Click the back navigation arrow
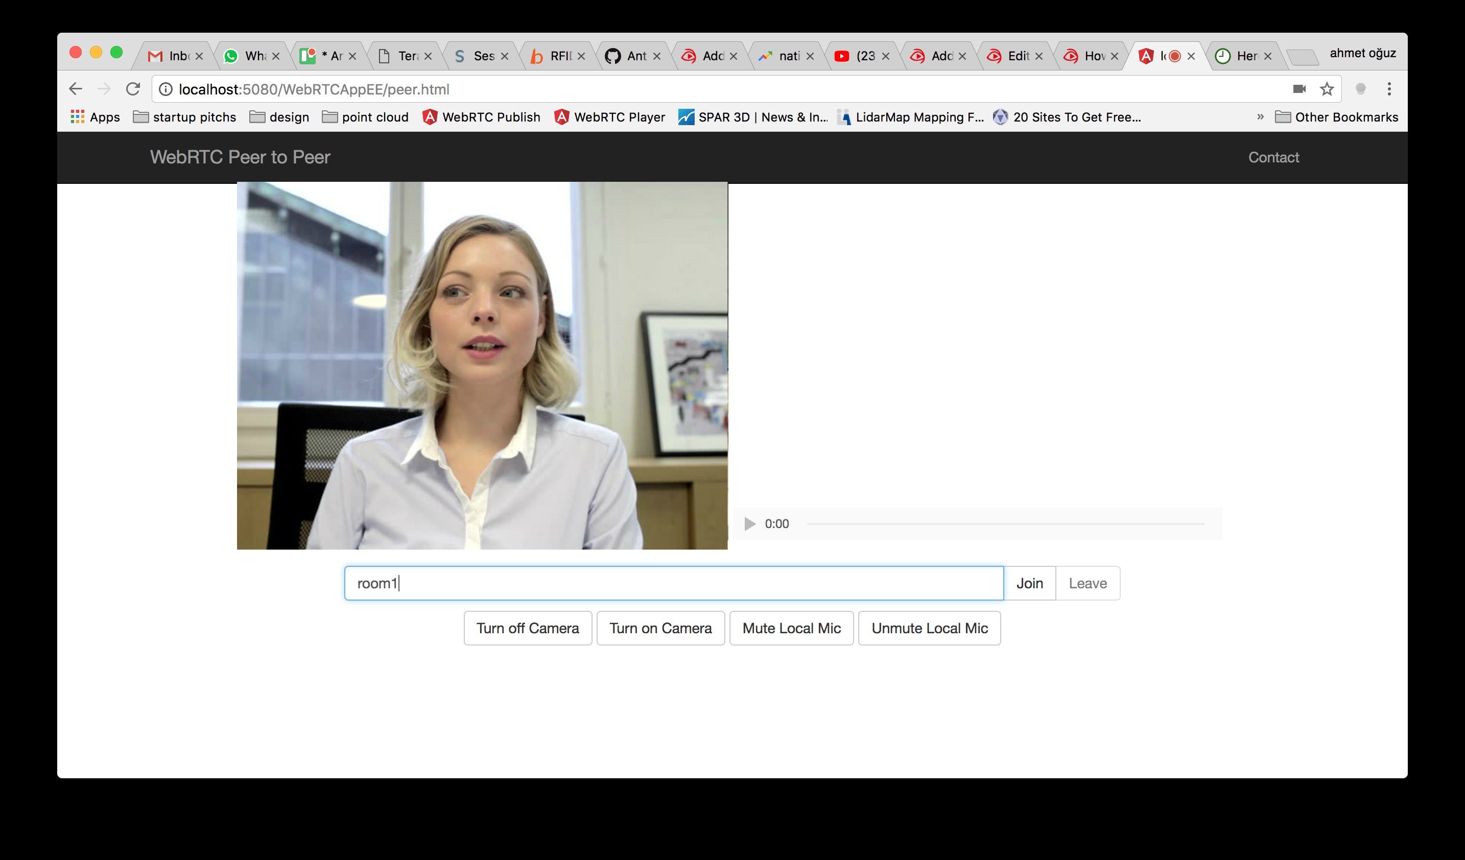 pyautogui.click(x=76, y=89)
